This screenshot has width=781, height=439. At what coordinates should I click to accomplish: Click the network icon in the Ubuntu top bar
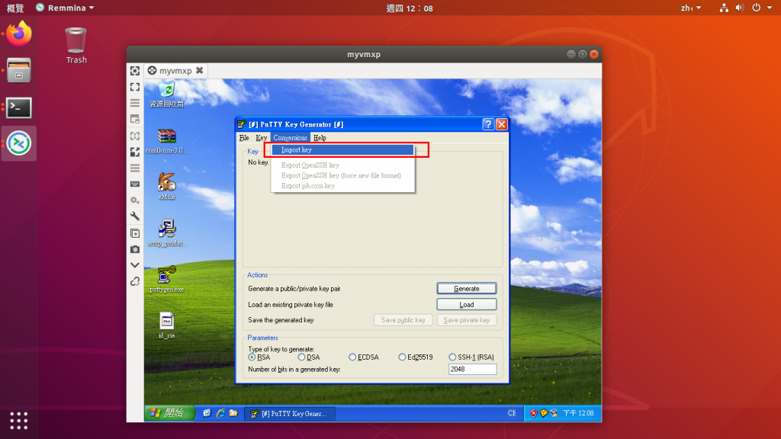(725, 8)
